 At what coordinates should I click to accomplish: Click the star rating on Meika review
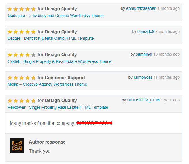pos(22,78)
